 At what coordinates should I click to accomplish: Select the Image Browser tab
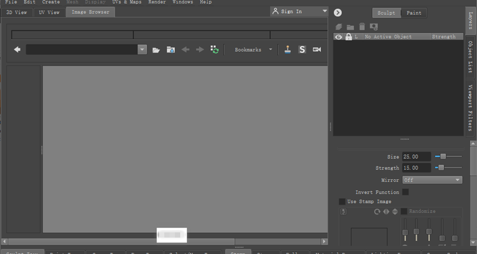click(90, 12)
